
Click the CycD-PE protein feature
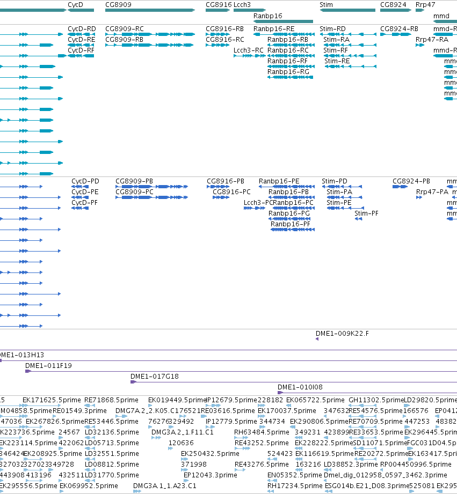(x=80, y=197)
